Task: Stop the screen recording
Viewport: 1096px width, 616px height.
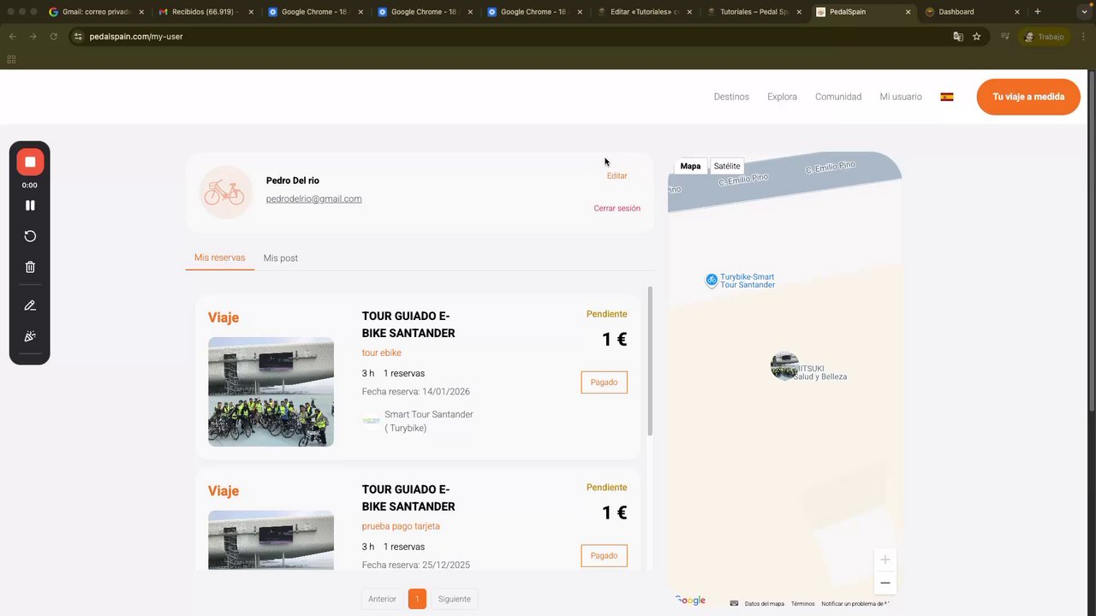Action: click(30, 162)
